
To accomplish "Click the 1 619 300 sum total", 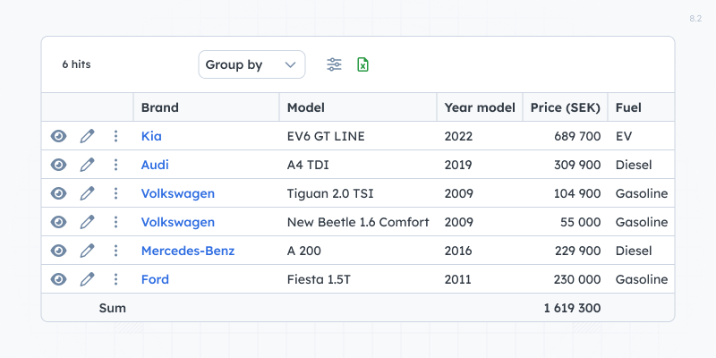I will click(x=572, y=308).
